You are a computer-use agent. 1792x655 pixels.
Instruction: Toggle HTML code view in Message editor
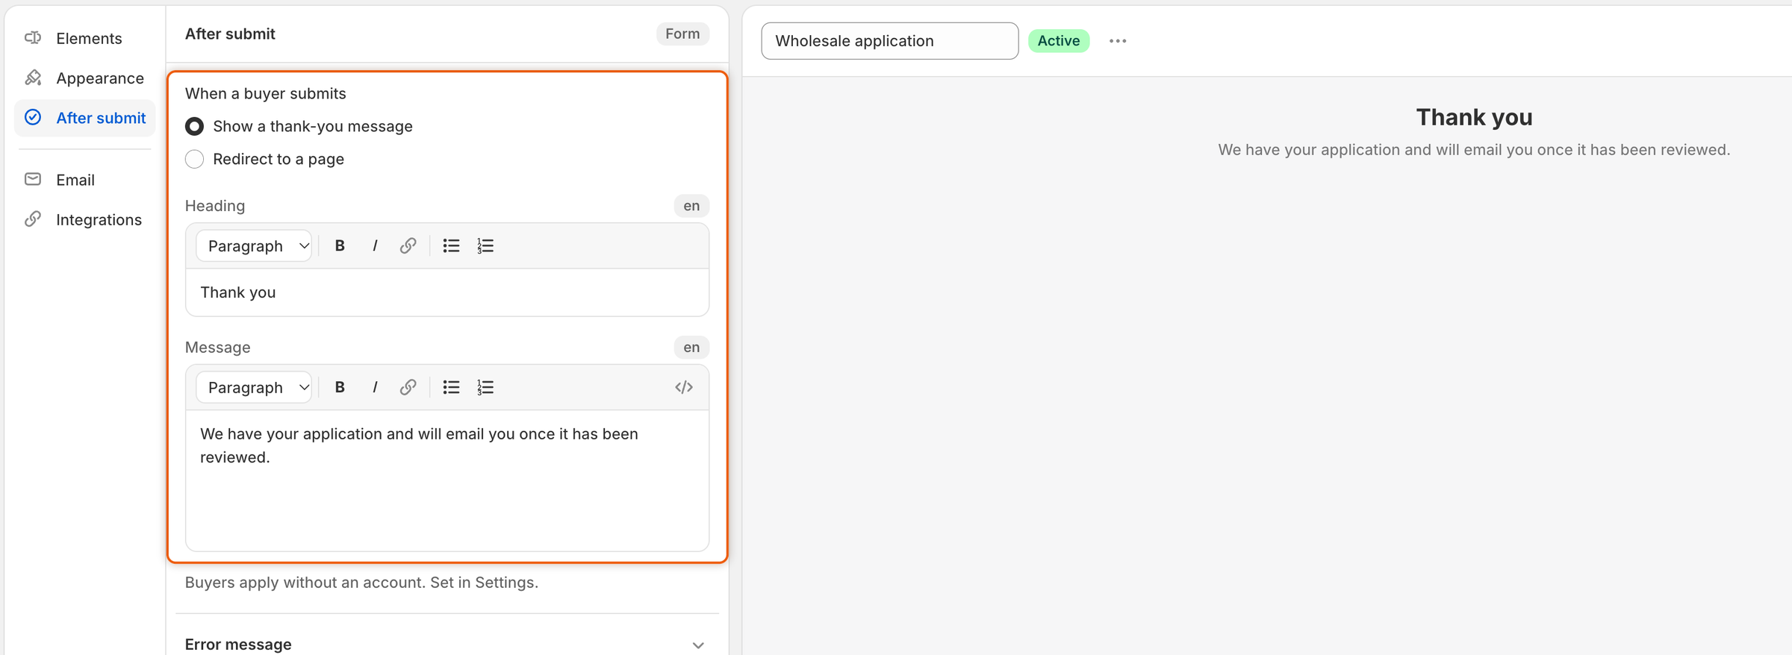point(684,387)
